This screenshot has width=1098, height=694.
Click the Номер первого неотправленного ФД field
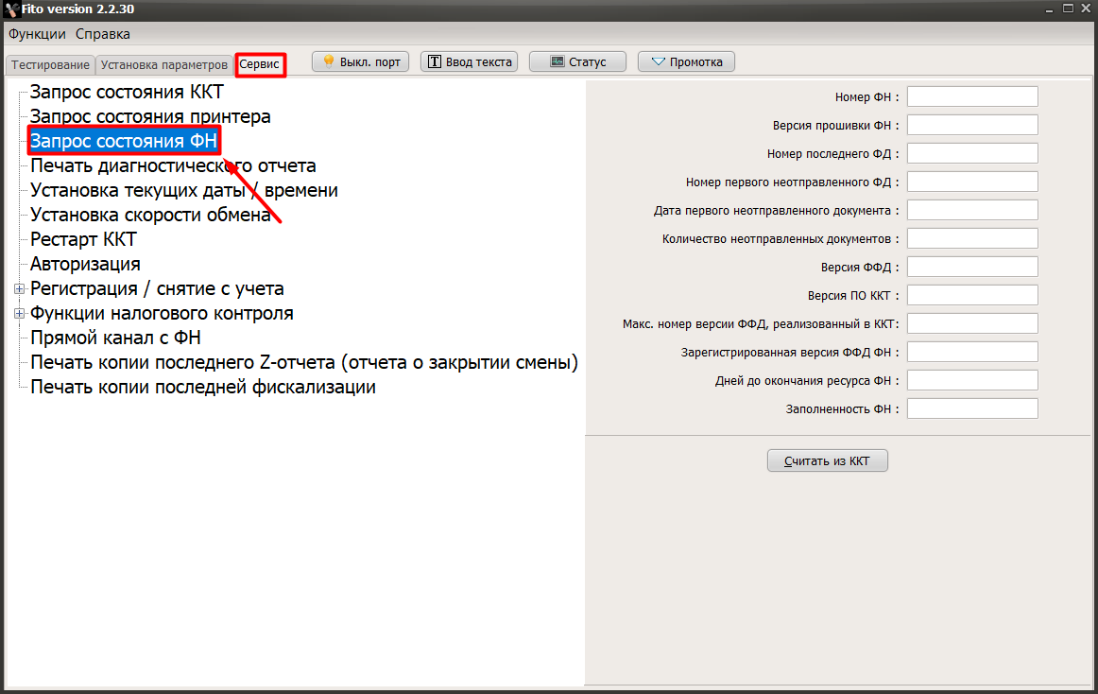[x=972, y=182]
